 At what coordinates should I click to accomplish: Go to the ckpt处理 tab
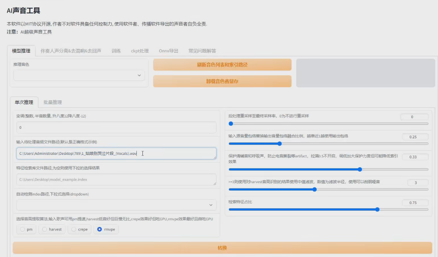click(x=140, y=51)
